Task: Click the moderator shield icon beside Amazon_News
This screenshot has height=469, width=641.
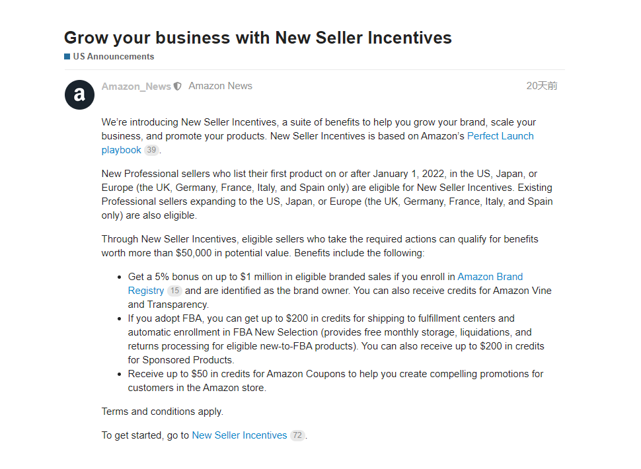Action: [177, 86]
